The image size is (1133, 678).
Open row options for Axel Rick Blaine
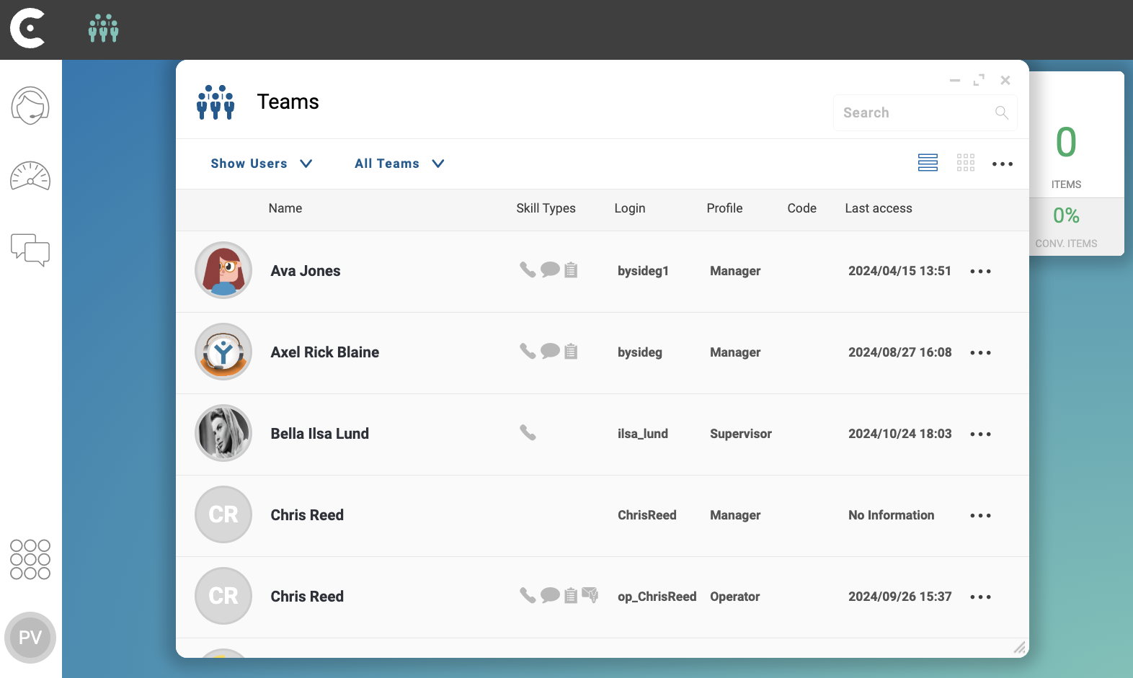tap(981, 353)
